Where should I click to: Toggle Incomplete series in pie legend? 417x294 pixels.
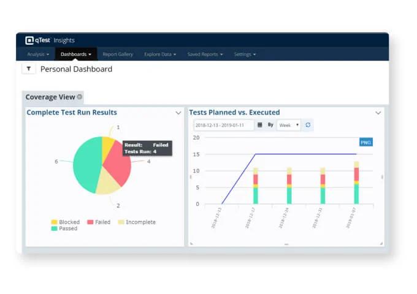click(136, 222)
